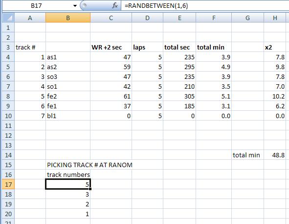
Task: Select column C header
Action: [111, 18]
